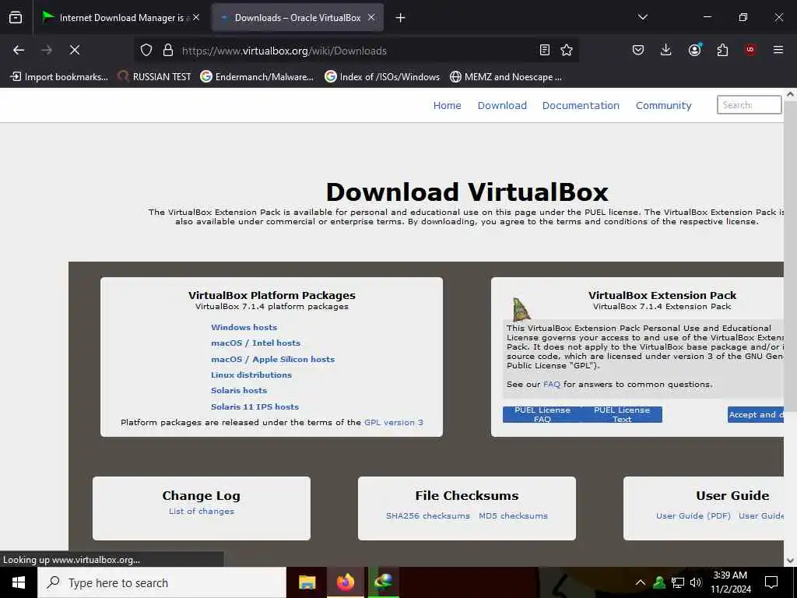Click scrollbar down arrow
Screen dimensions: 797x598
click(790, 561)
